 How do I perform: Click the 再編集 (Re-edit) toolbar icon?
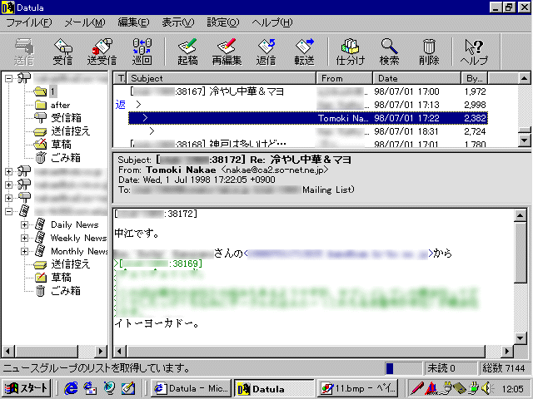[227, 52]
